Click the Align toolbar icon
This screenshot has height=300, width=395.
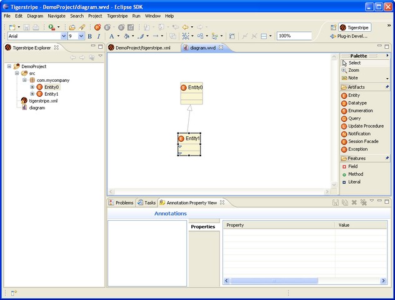(x=214, y=36)
